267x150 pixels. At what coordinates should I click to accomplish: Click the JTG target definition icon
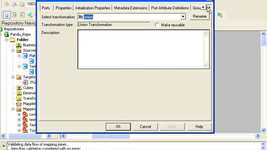click(x=25, y=82)
